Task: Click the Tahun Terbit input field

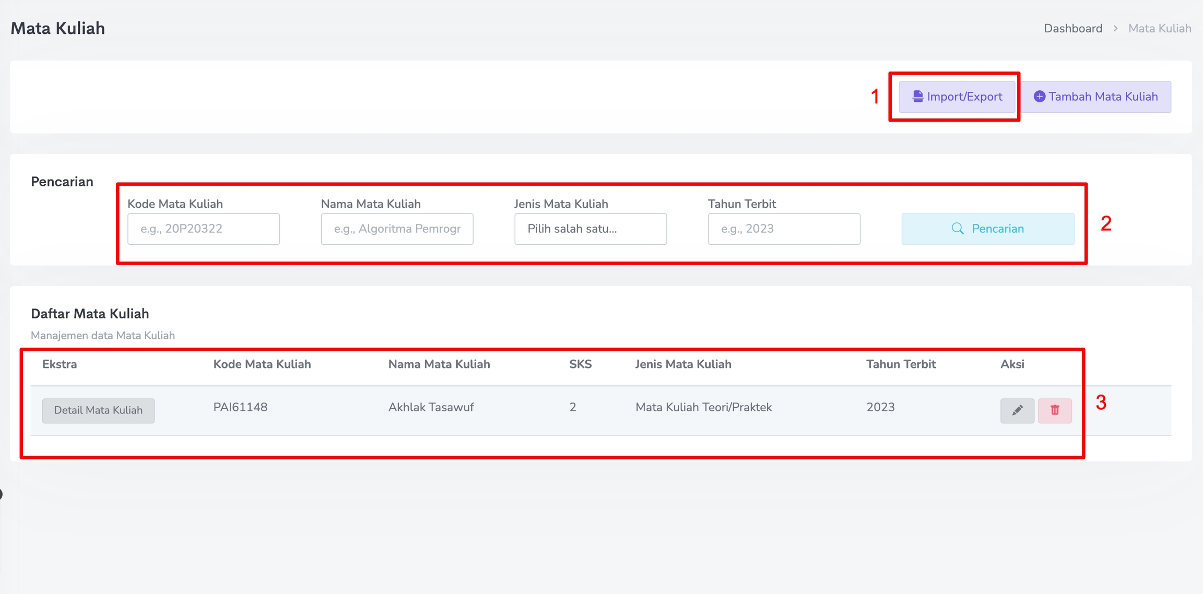Action: pos(783,229)
